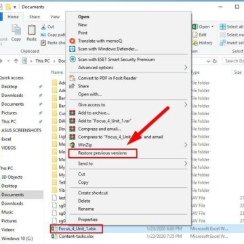
Task: Choose Open with... in the context menu
Action: (89, 94)
